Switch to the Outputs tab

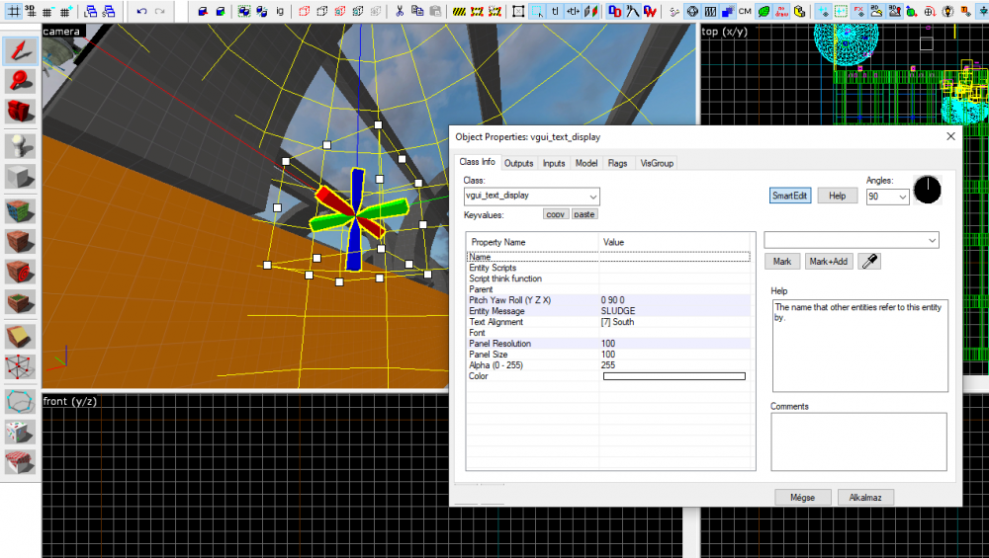click(x=518, y=163)
